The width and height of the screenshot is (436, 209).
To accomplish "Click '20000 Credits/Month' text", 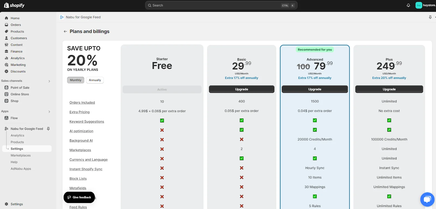I will coord(315,139).
